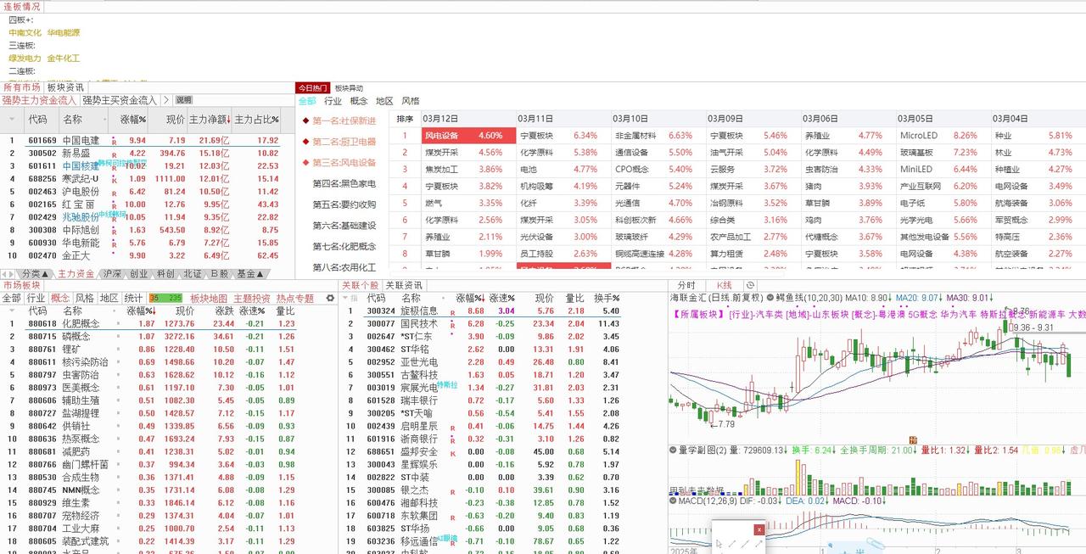This screenshot has height=554, width=1086.
Task: Click the 预 marker on the K-line chart
Action: 914,439
